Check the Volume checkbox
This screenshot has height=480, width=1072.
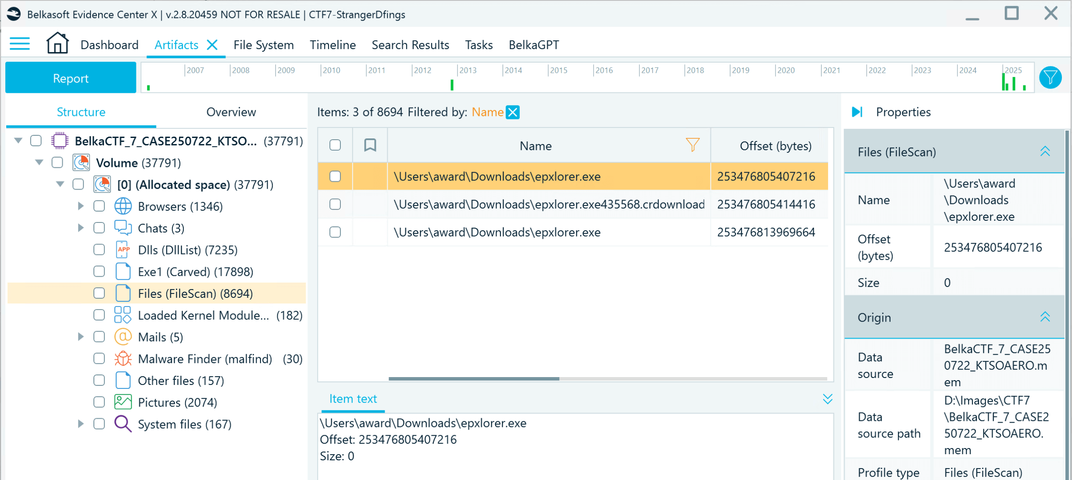point(57,162)
